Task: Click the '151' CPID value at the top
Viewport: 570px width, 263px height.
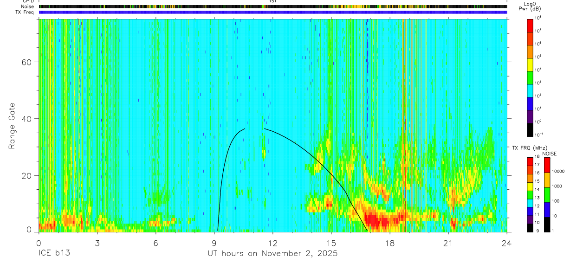Action: (x=272, y=1)
